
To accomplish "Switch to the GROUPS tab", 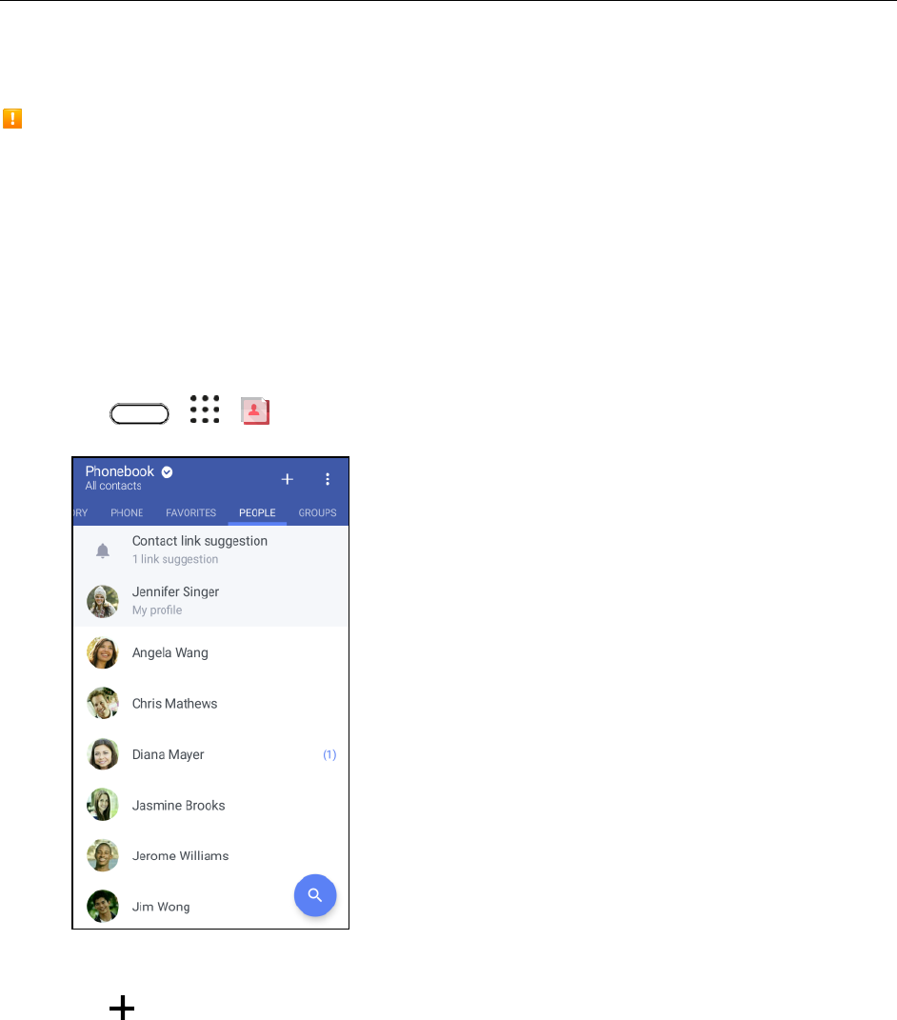I will [317, 512].
